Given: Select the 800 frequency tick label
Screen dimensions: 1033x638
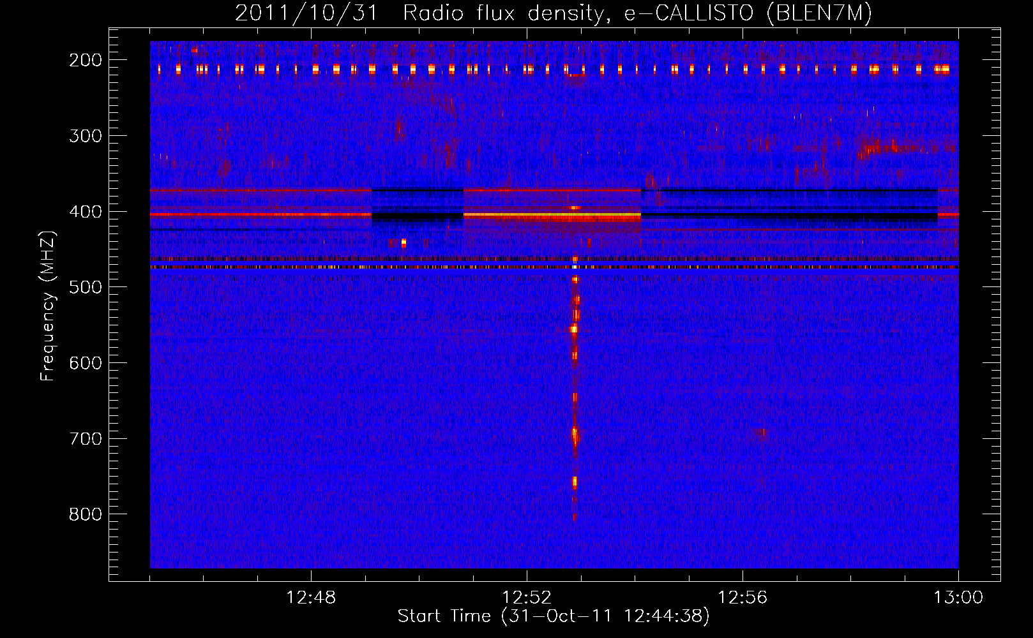Looking at the screenshot, I should coord(86,514).
